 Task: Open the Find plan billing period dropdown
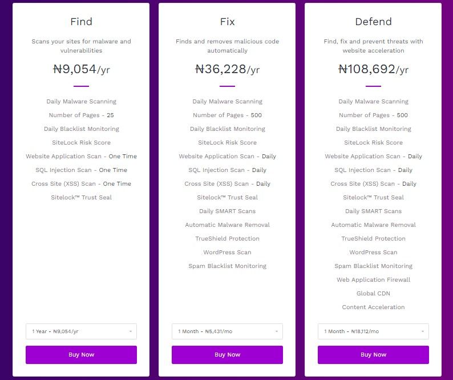point(81,331)
